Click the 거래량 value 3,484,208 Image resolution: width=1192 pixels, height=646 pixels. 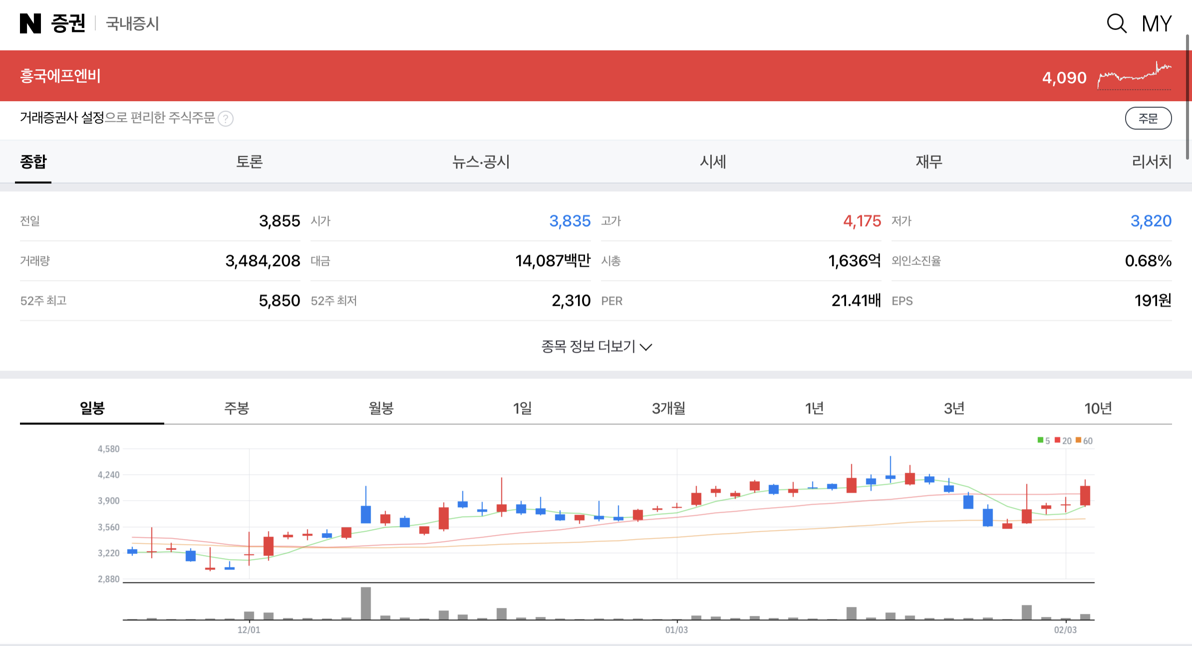pos(263,261)
